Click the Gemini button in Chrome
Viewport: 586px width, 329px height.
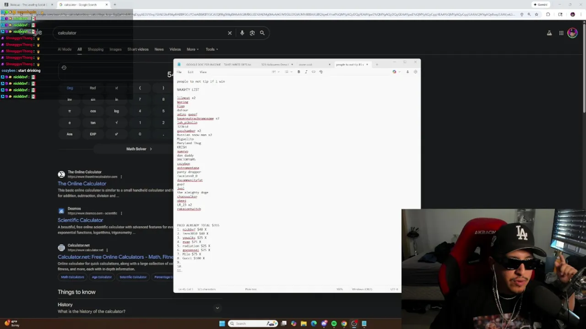(541, 5)
